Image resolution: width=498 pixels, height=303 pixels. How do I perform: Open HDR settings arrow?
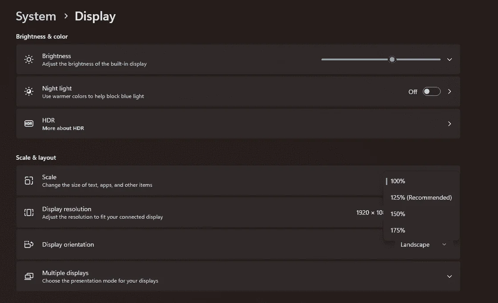click(x=450, y=124)
